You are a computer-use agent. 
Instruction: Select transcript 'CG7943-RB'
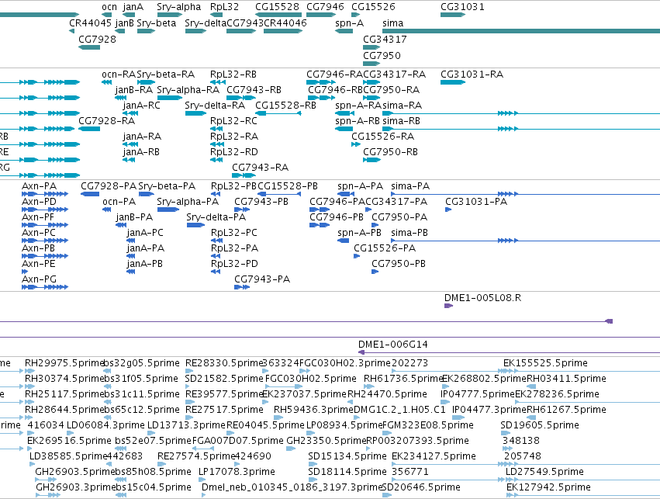(x=254, y=90)
